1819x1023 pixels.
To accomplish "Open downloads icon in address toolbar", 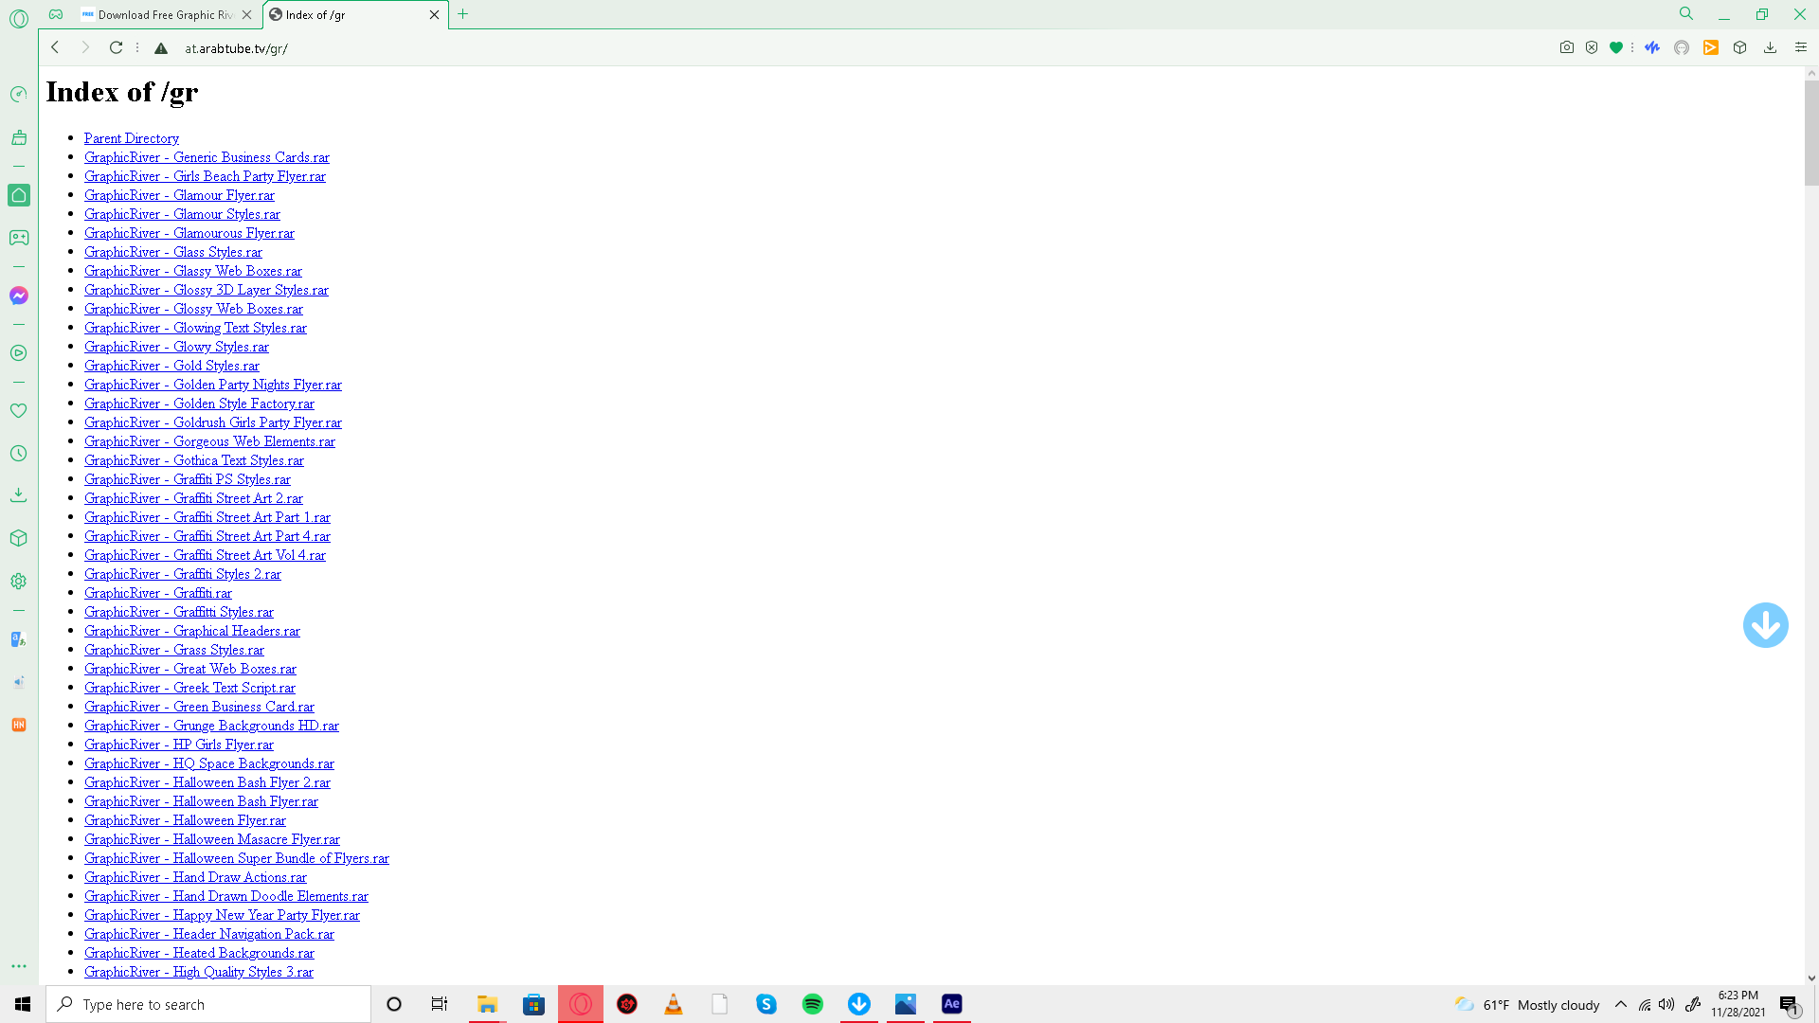I will click(1770, 47).
